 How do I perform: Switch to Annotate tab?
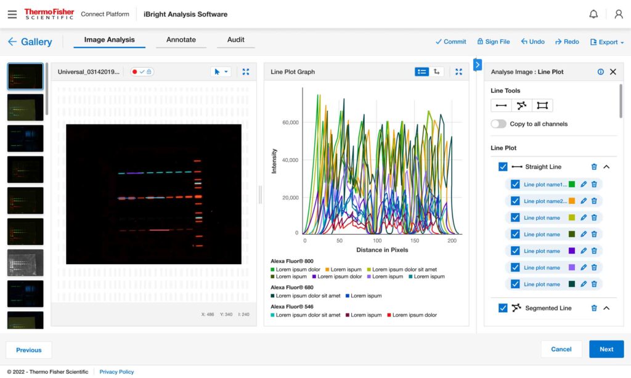point(181,40)
